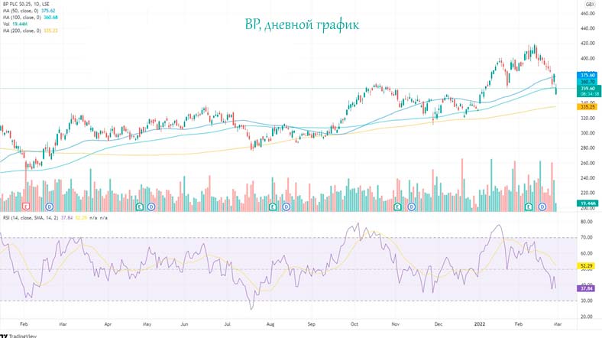Screen dimensions: 602x338
Task: Open the earnings E marker in November 2021
Action: click(x=396, y=206)
